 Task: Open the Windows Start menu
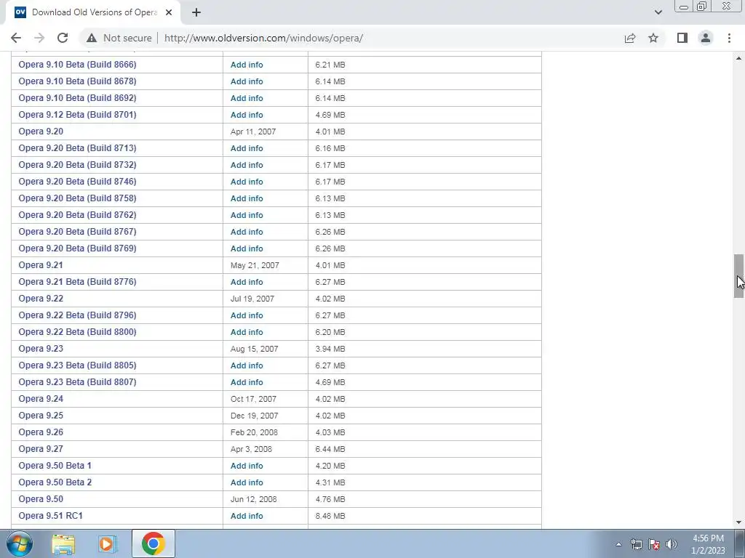coord(20,543)
